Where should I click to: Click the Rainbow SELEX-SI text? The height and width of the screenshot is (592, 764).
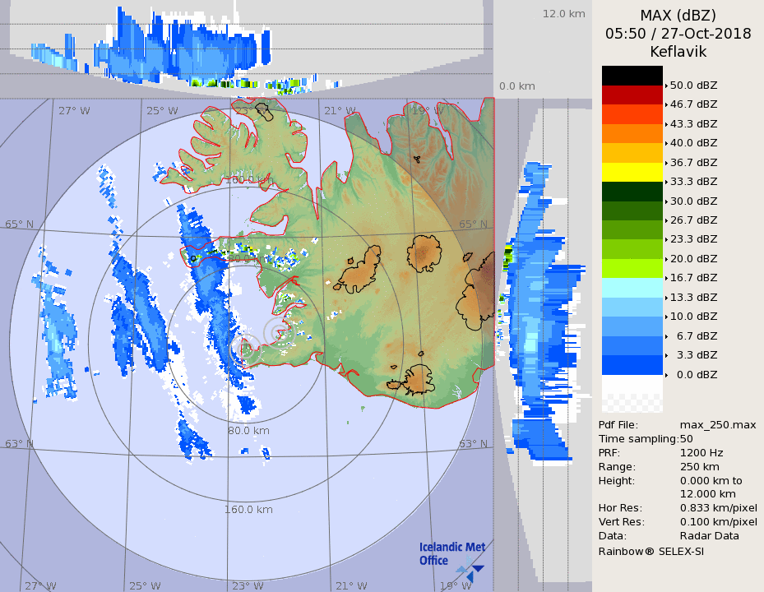(x=651, y=551)
